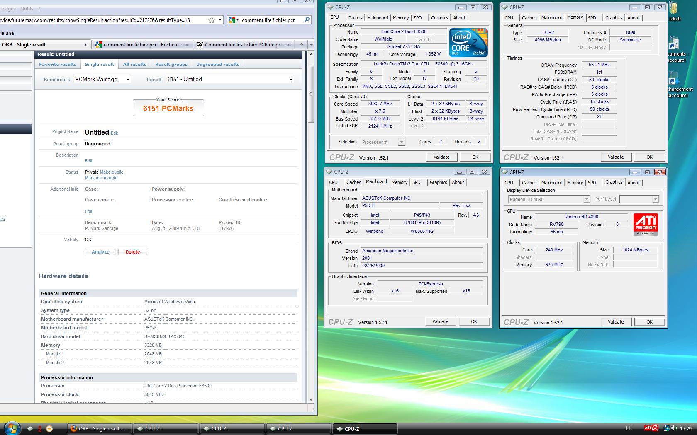Click ATI Radeon Graphics logo in CPU-Z
This screenshot has width=697, height=435.
pos(646,225)
